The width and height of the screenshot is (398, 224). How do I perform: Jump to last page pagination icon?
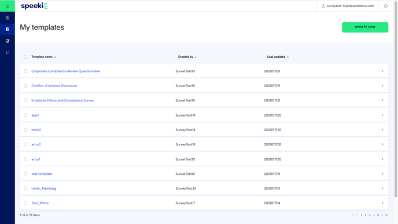click(386, 215)
